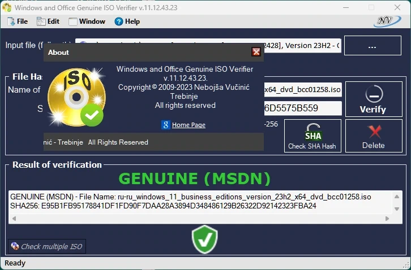The width and height of the screenshot is (411, 270).
Task: Open the Help menu
Action: click(127, 21)
